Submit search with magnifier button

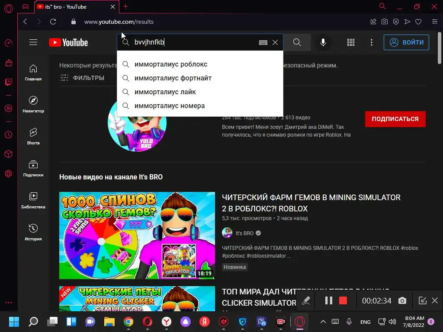pyautogui.click(x=297, y=42)
